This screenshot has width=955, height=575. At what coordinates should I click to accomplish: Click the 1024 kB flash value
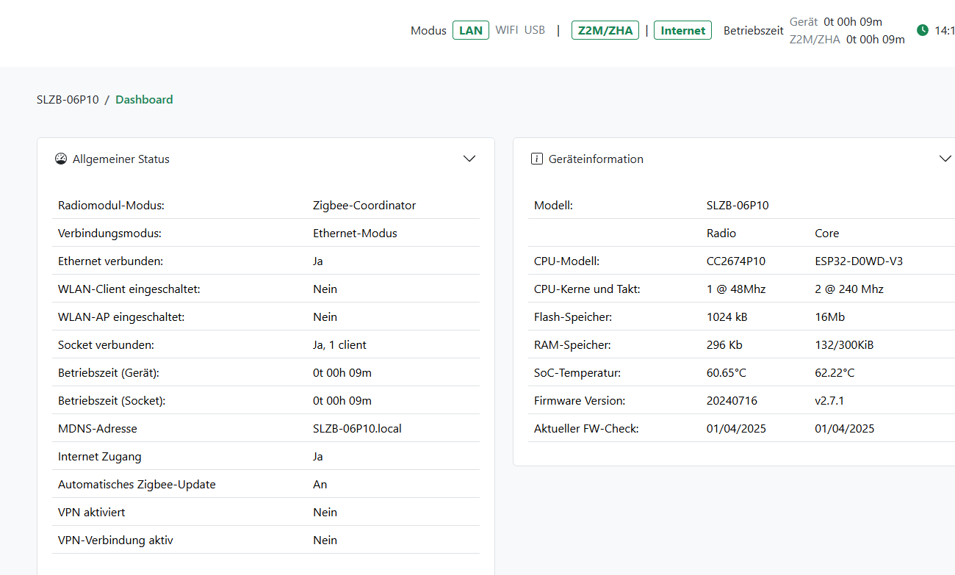point(727,317)
